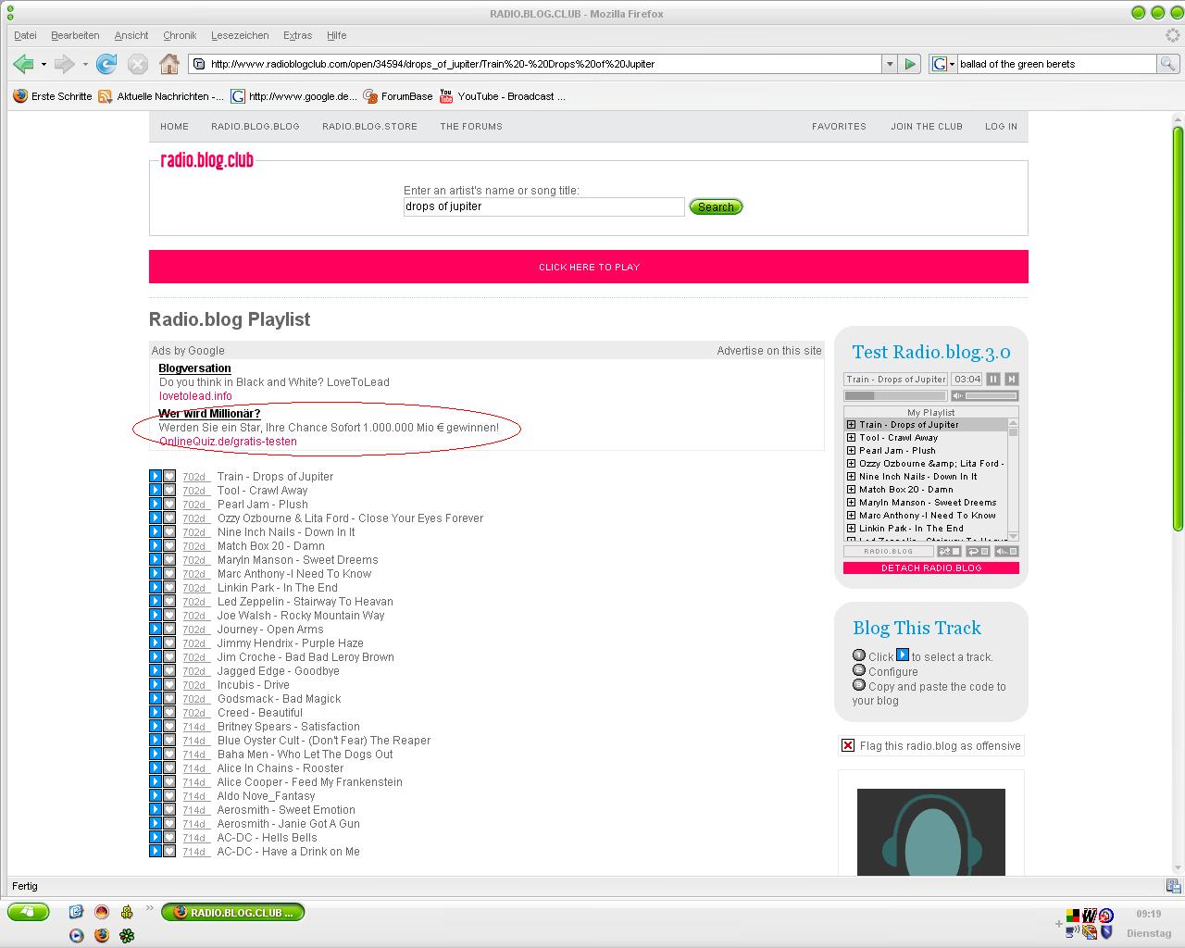Click play icon for Creed - Beautiful
1185x948 pixels.
[x=156, y=712]
